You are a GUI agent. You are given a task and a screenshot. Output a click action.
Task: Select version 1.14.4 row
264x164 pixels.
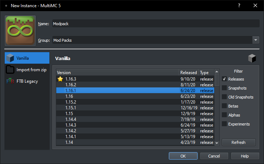[135, 119]
